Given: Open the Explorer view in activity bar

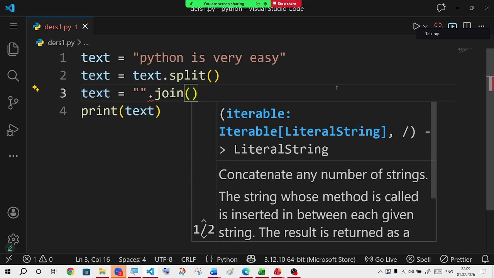Looking at the screenshot, I should pyautogui.click(x=13, y=49).
